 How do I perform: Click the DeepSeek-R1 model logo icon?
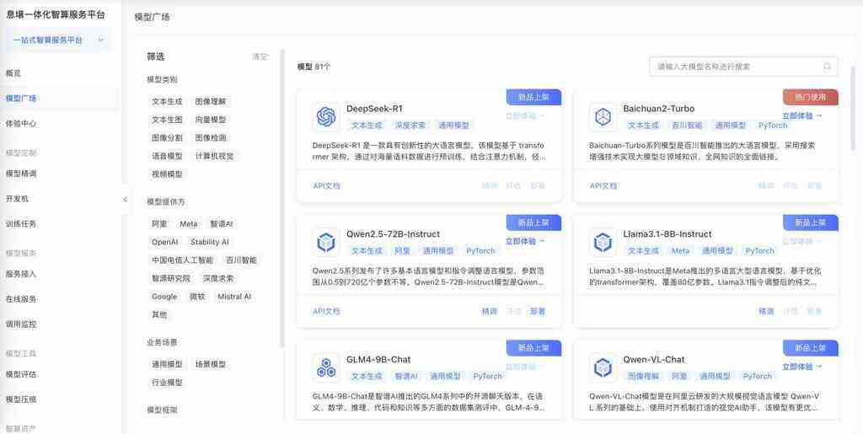click(326, 116)
